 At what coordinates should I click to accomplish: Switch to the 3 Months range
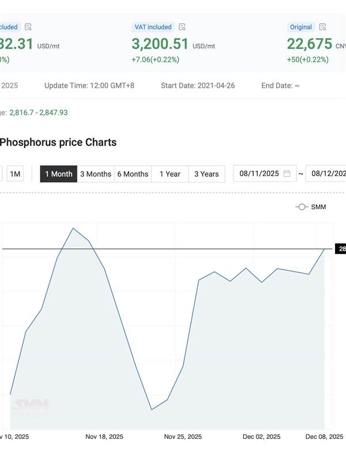pyautogui.click(x=96, y=174)
